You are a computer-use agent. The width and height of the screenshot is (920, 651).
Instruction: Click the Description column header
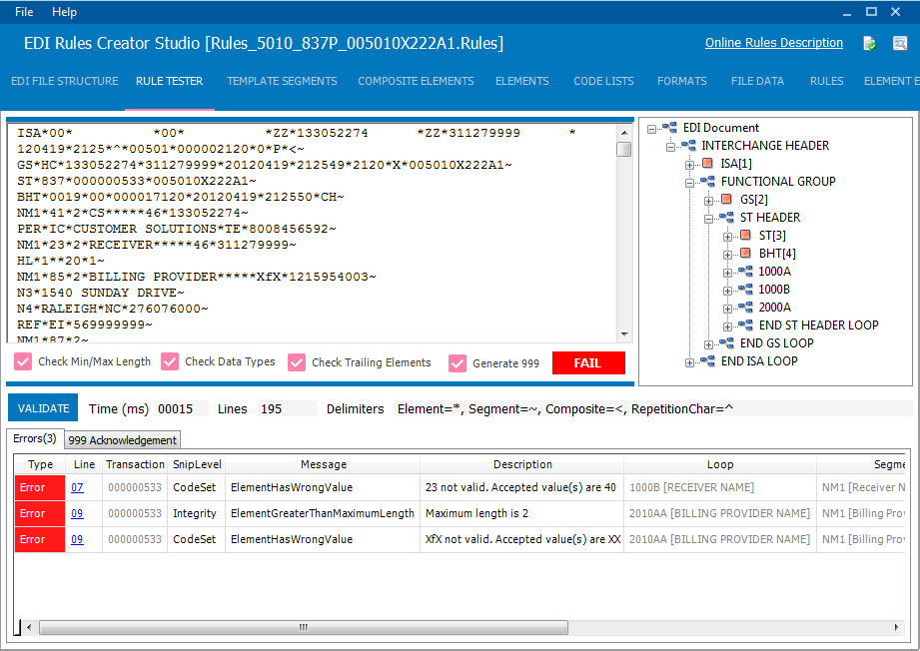(x=522, y=464)
